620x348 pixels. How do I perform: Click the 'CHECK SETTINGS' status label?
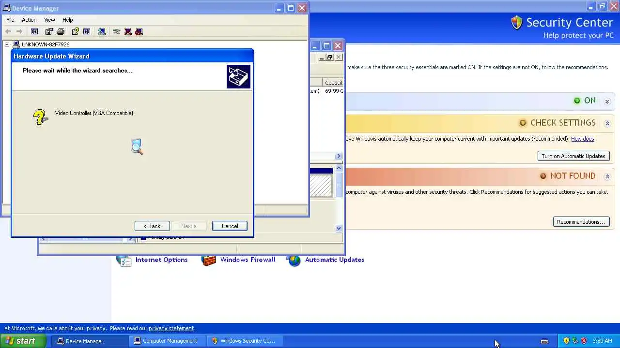pos(563,123)
